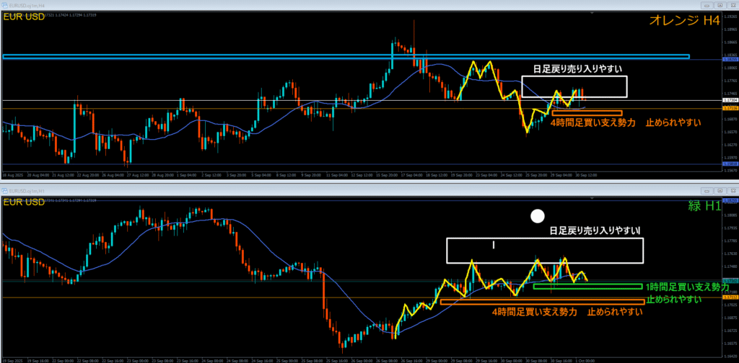Select 日足戻り売り入りやすい text in H1 chart
Image resolution: width=739 pixels, height=363 pixels.
coord(593,231)
